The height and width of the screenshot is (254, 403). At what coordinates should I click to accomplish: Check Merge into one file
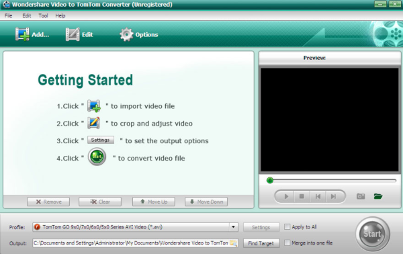click(287, 243)
